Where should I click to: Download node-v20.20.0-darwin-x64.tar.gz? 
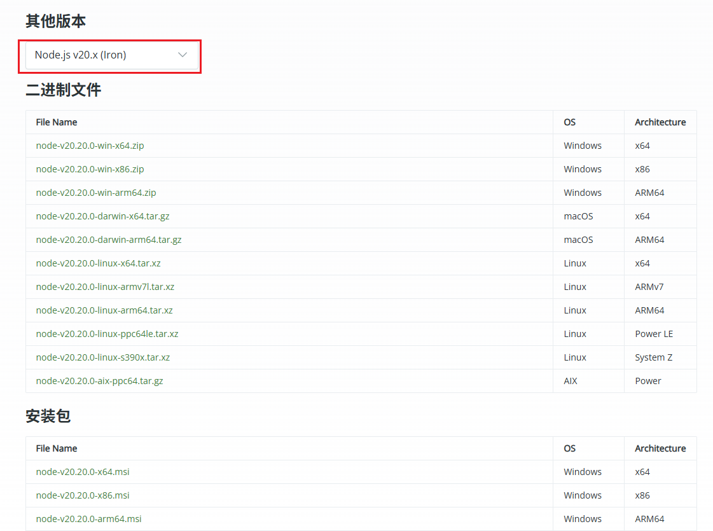click(102, 216)
